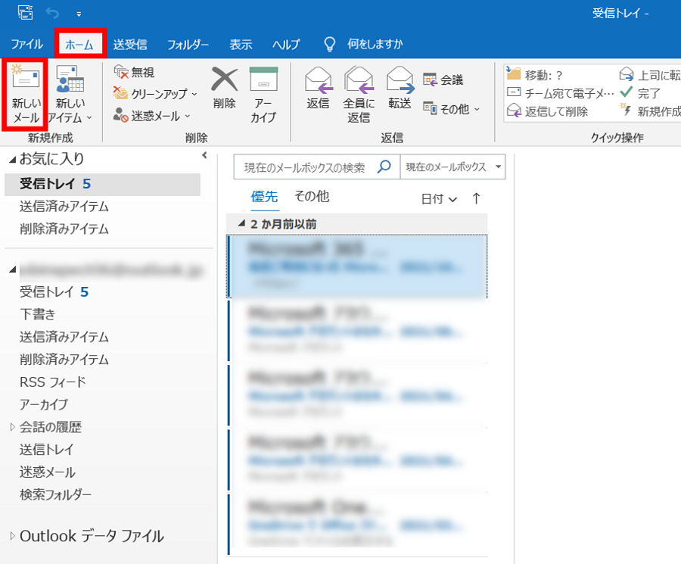Screen dimensions: 681x564
Task: Click the Delete (削除) X icon
Action: pos(224,79)
